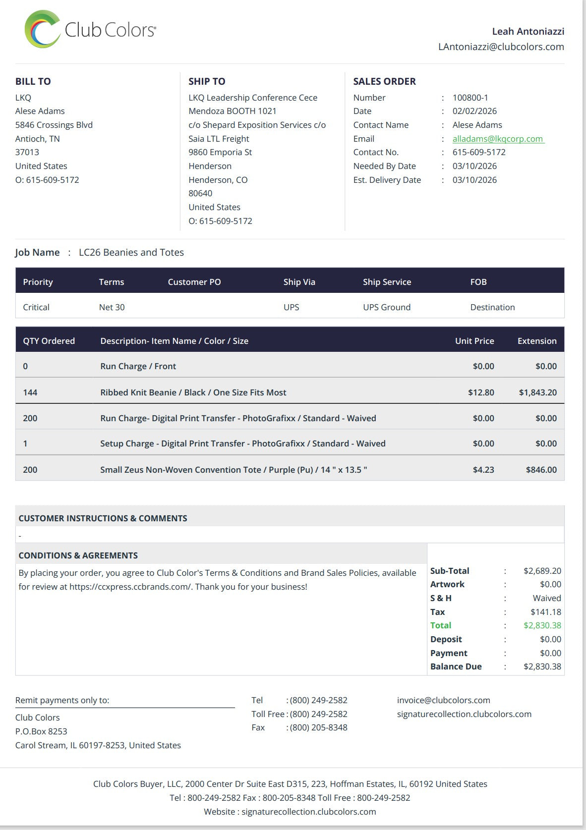Select the Ribbed Knit Beanie line item
The image size is (586, 830).
193,392
